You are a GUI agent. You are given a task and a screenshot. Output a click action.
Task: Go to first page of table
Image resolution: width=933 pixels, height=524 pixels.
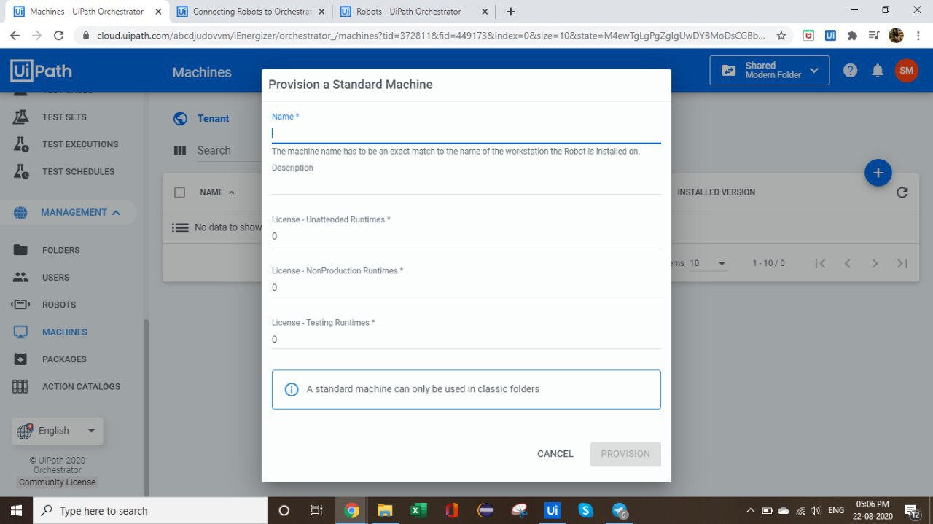coord(820,263)
